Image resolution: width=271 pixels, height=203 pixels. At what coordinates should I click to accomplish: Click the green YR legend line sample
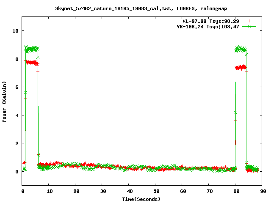[249, 26]
